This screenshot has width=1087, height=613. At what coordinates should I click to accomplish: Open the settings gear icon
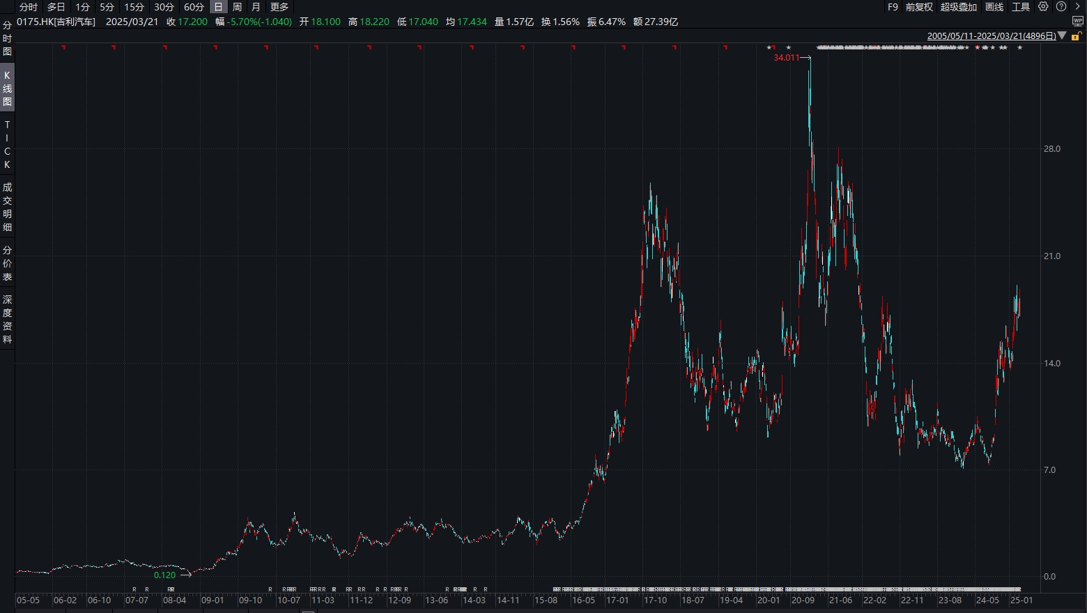1043,7
